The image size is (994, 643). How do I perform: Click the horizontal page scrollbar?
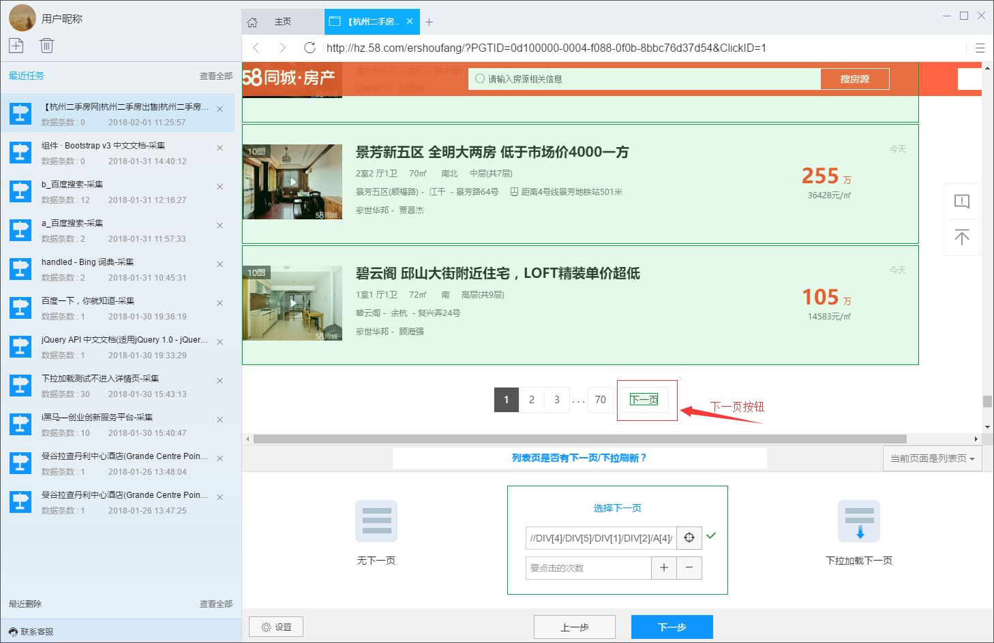tap(579, 439)
